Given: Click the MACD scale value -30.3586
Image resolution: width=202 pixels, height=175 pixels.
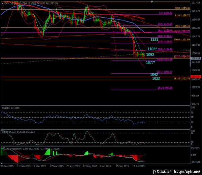Looking at the screenshot, I should click(196, 162).
